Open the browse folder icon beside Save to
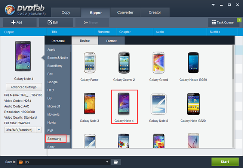 point(116,162)
